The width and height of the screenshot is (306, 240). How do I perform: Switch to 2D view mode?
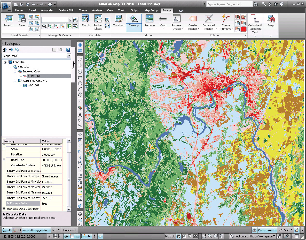point(7,230)
